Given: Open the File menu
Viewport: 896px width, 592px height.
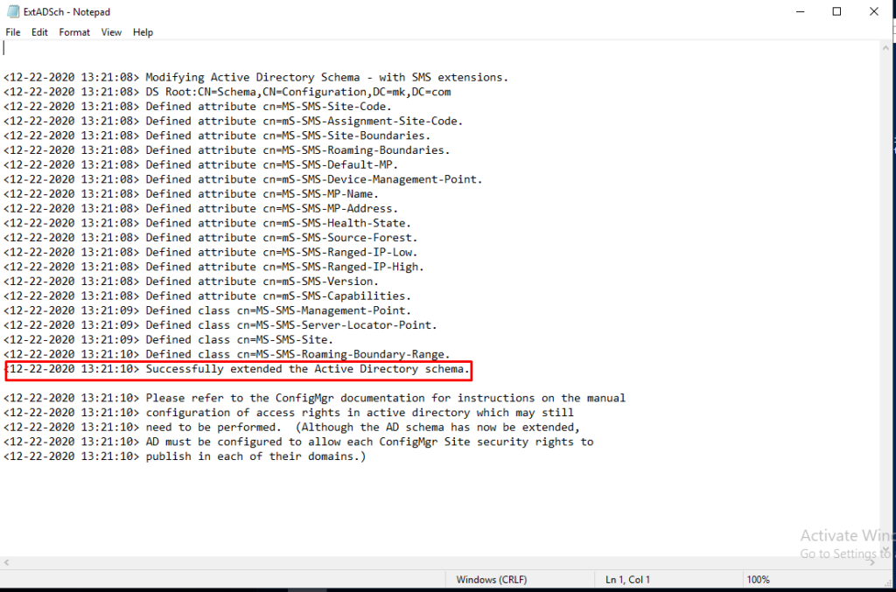Looking at the screenshot, I should point(13,32).
